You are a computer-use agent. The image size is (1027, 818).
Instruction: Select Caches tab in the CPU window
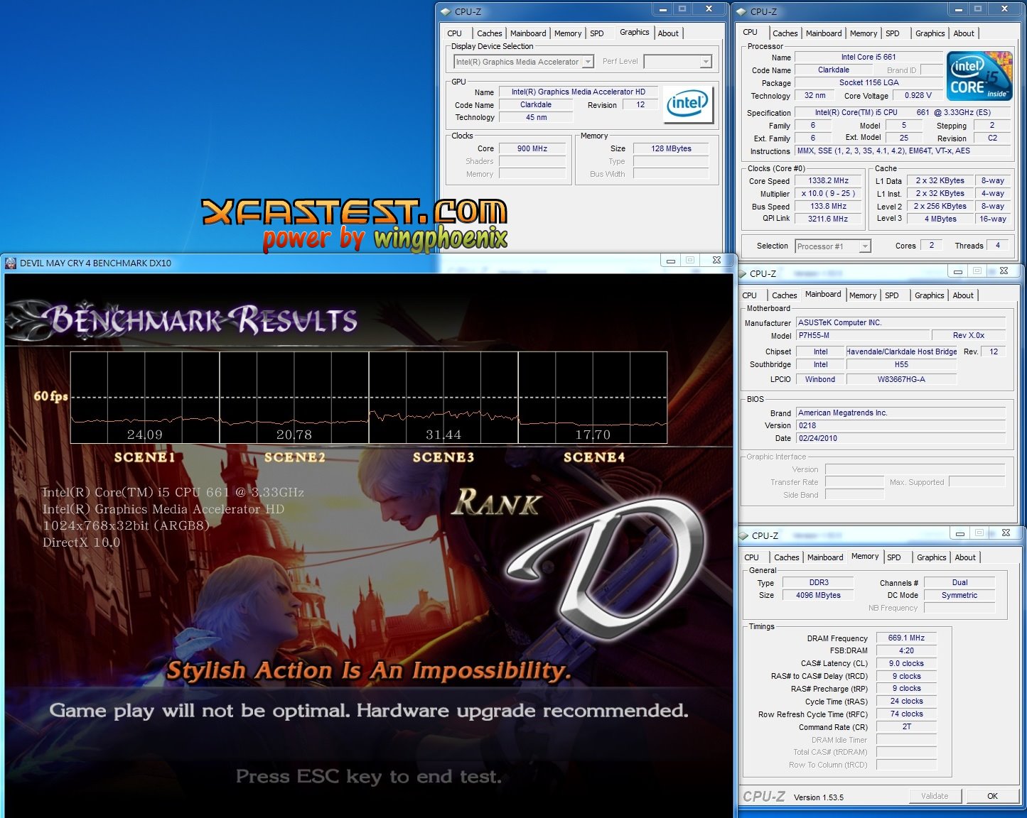click(x=785, y=33)
